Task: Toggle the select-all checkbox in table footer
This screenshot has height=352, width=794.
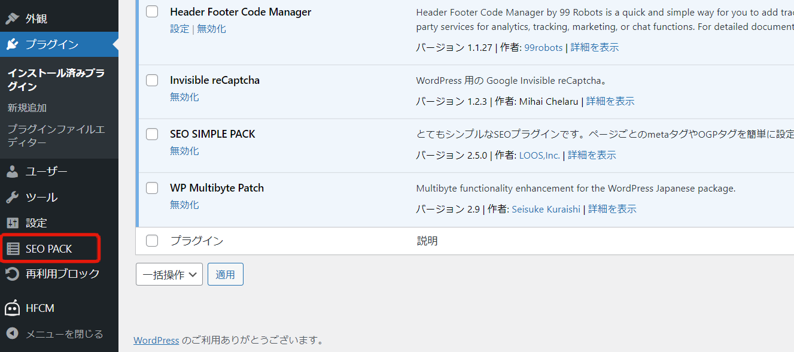Action: [152, 241]
